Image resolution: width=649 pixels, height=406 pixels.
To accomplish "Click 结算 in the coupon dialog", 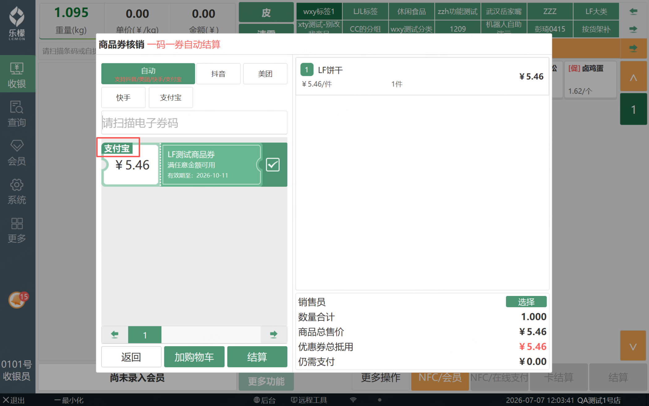I will tap(257, 357).
